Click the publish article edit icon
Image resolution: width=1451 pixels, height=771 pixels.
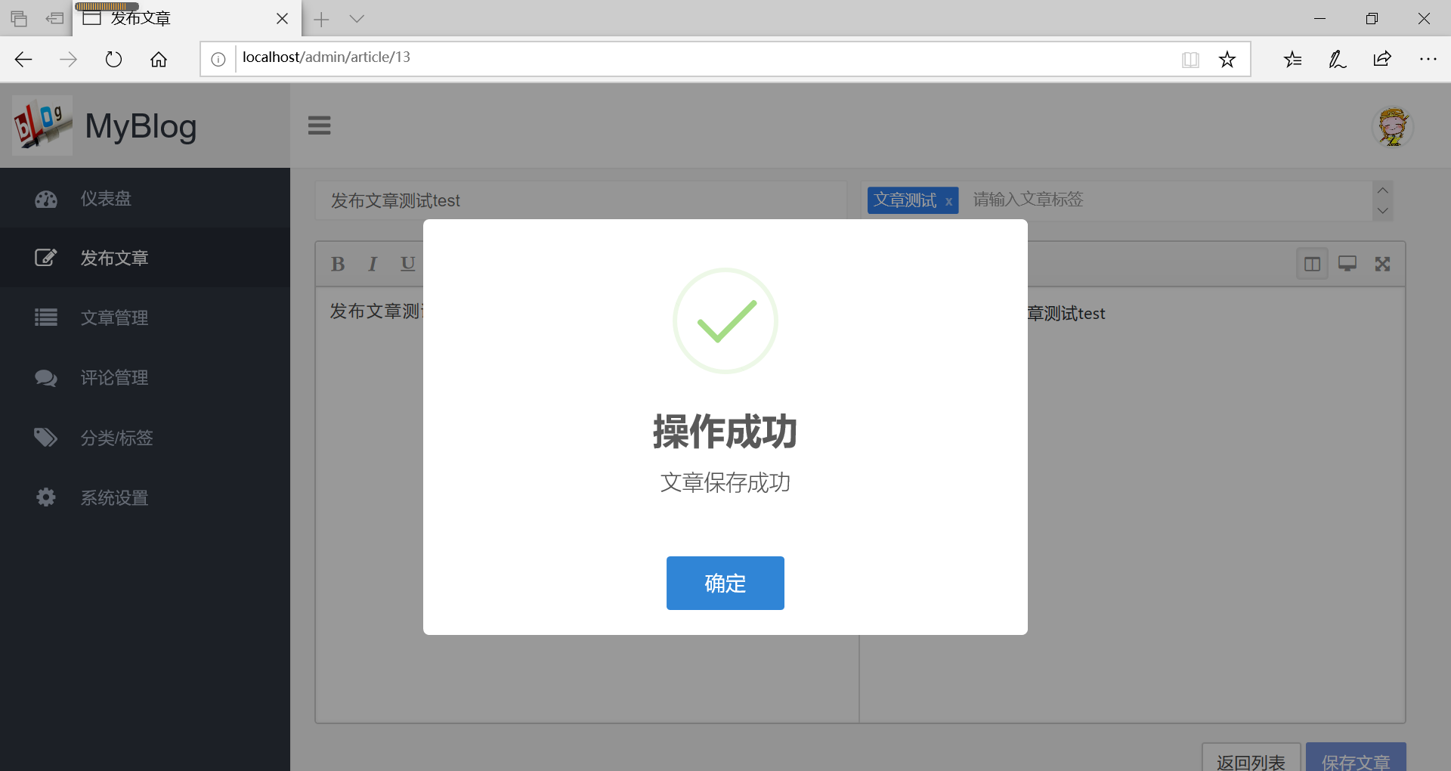[x=46, y=258]
